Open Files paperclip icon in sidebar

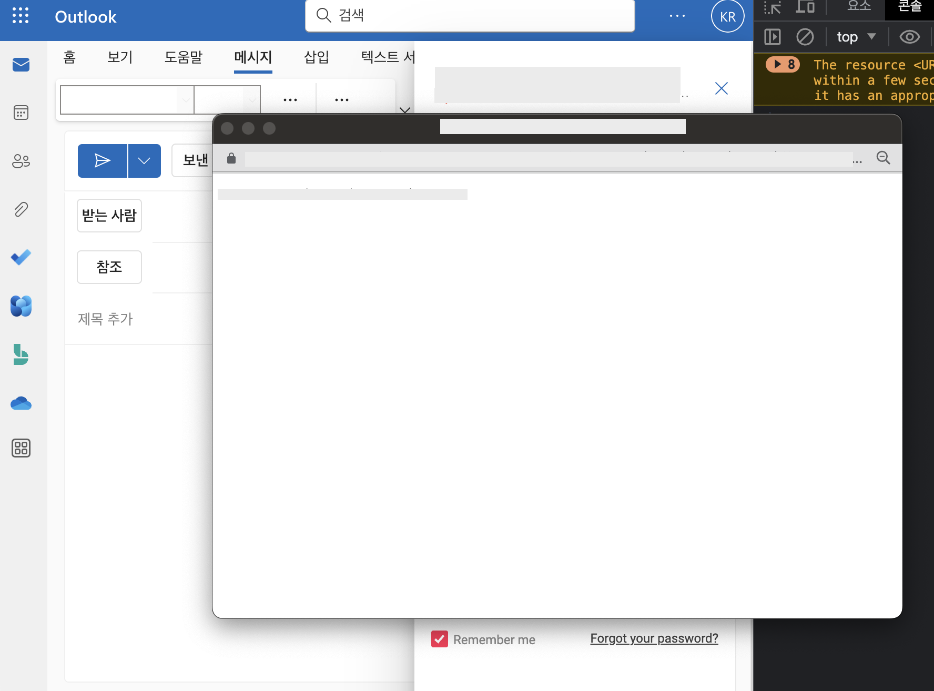21,209
